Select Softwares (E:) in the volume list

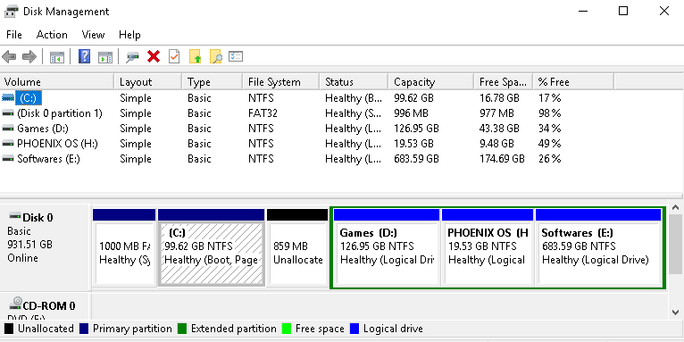click(x=48, y=159)
